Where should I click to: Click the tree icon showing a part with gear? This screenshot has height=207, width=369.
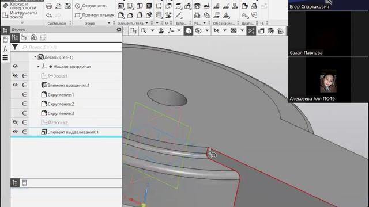(33, 37)
